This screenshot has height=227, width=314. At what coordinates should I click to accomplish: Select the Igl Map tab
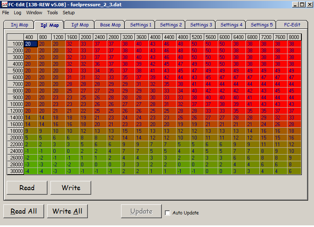point(50,25)
